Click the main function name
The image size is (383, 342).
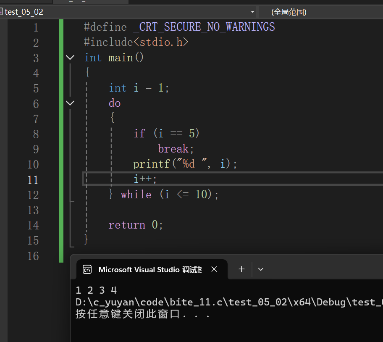coord(121,58)
